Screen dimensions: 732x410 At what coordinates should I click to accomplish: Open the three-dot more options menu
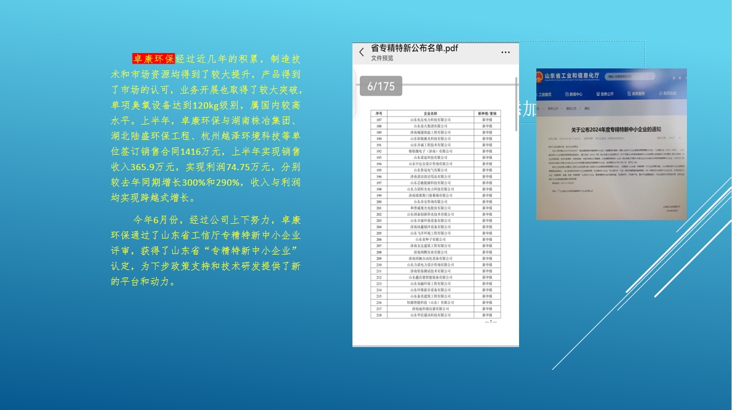(505, 52)
